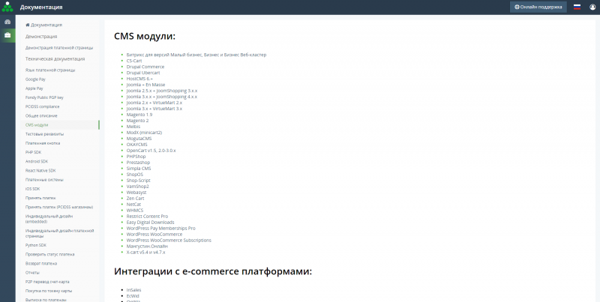Open the CS-Cart module link
The width and height of the screenshot is (600, 302).
click(x=135, y=61)
